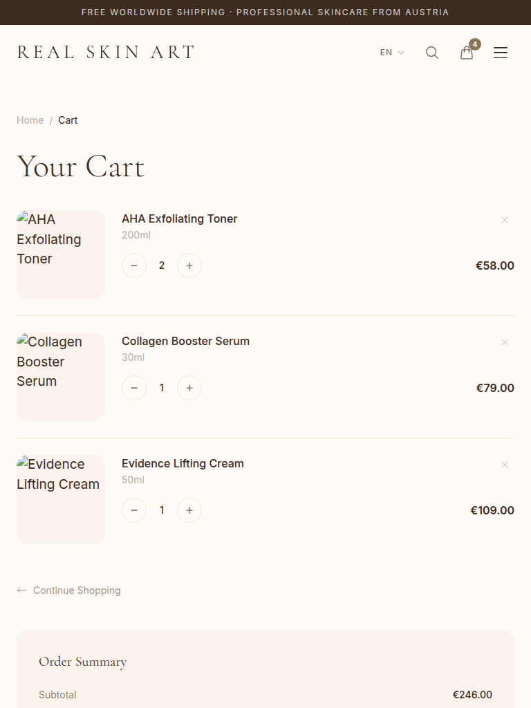This screenshot has height=708, width=531.
Task: Click the Evidence Lifting Cream product title
Action: click(x=183, y=463)
